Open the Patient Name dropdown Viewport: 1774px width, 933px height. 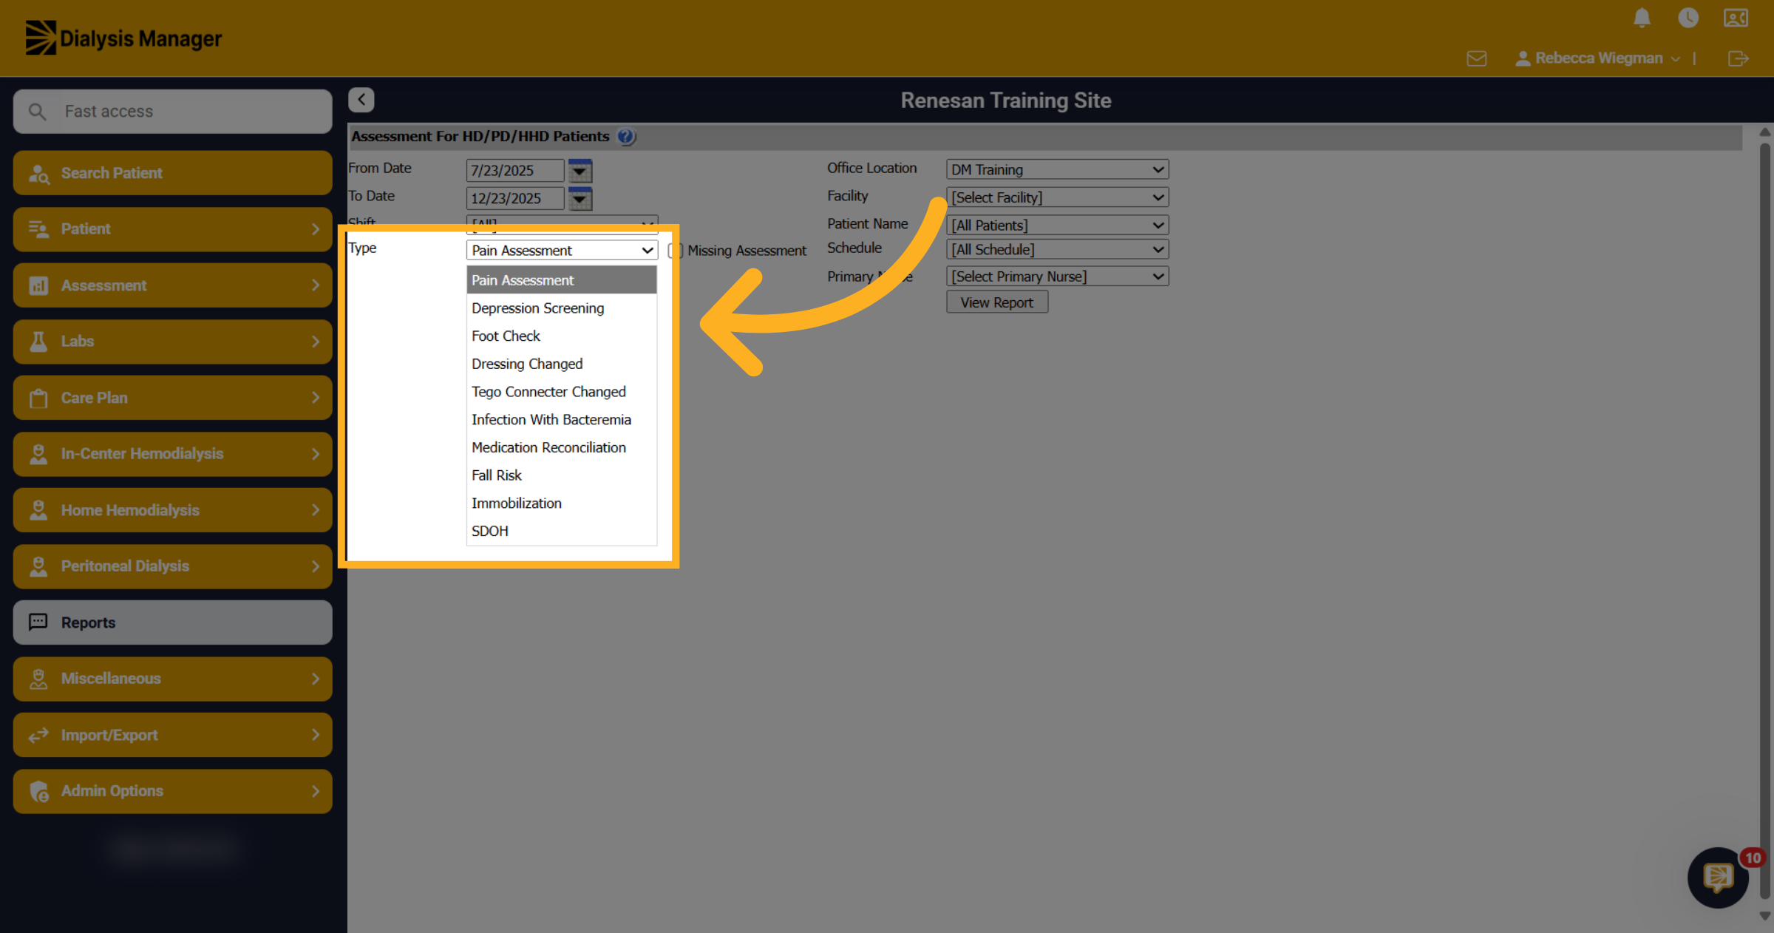click(x=1057, y=225)
